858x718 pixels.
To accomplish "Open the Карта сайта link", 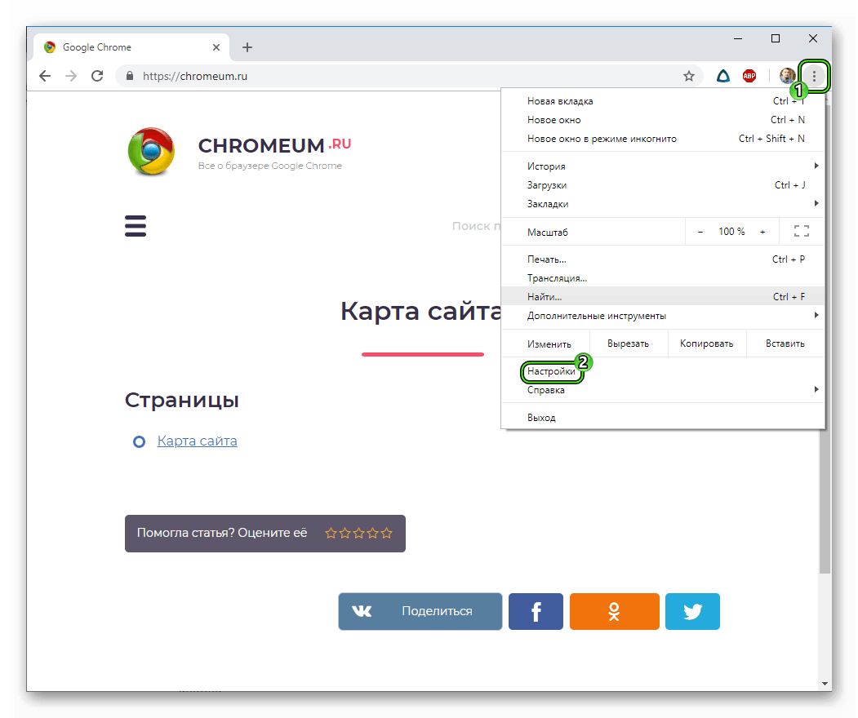I will pos(197,441).
